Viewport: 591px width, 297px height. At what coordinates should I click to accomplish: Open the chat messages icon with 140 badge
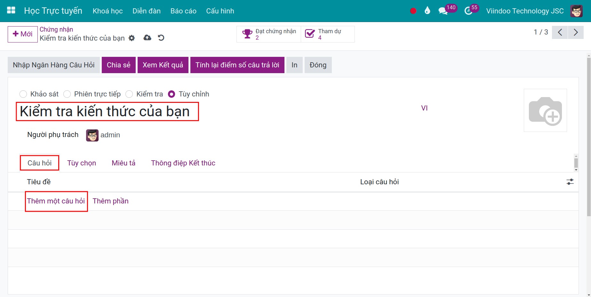[x=443, y=11]
